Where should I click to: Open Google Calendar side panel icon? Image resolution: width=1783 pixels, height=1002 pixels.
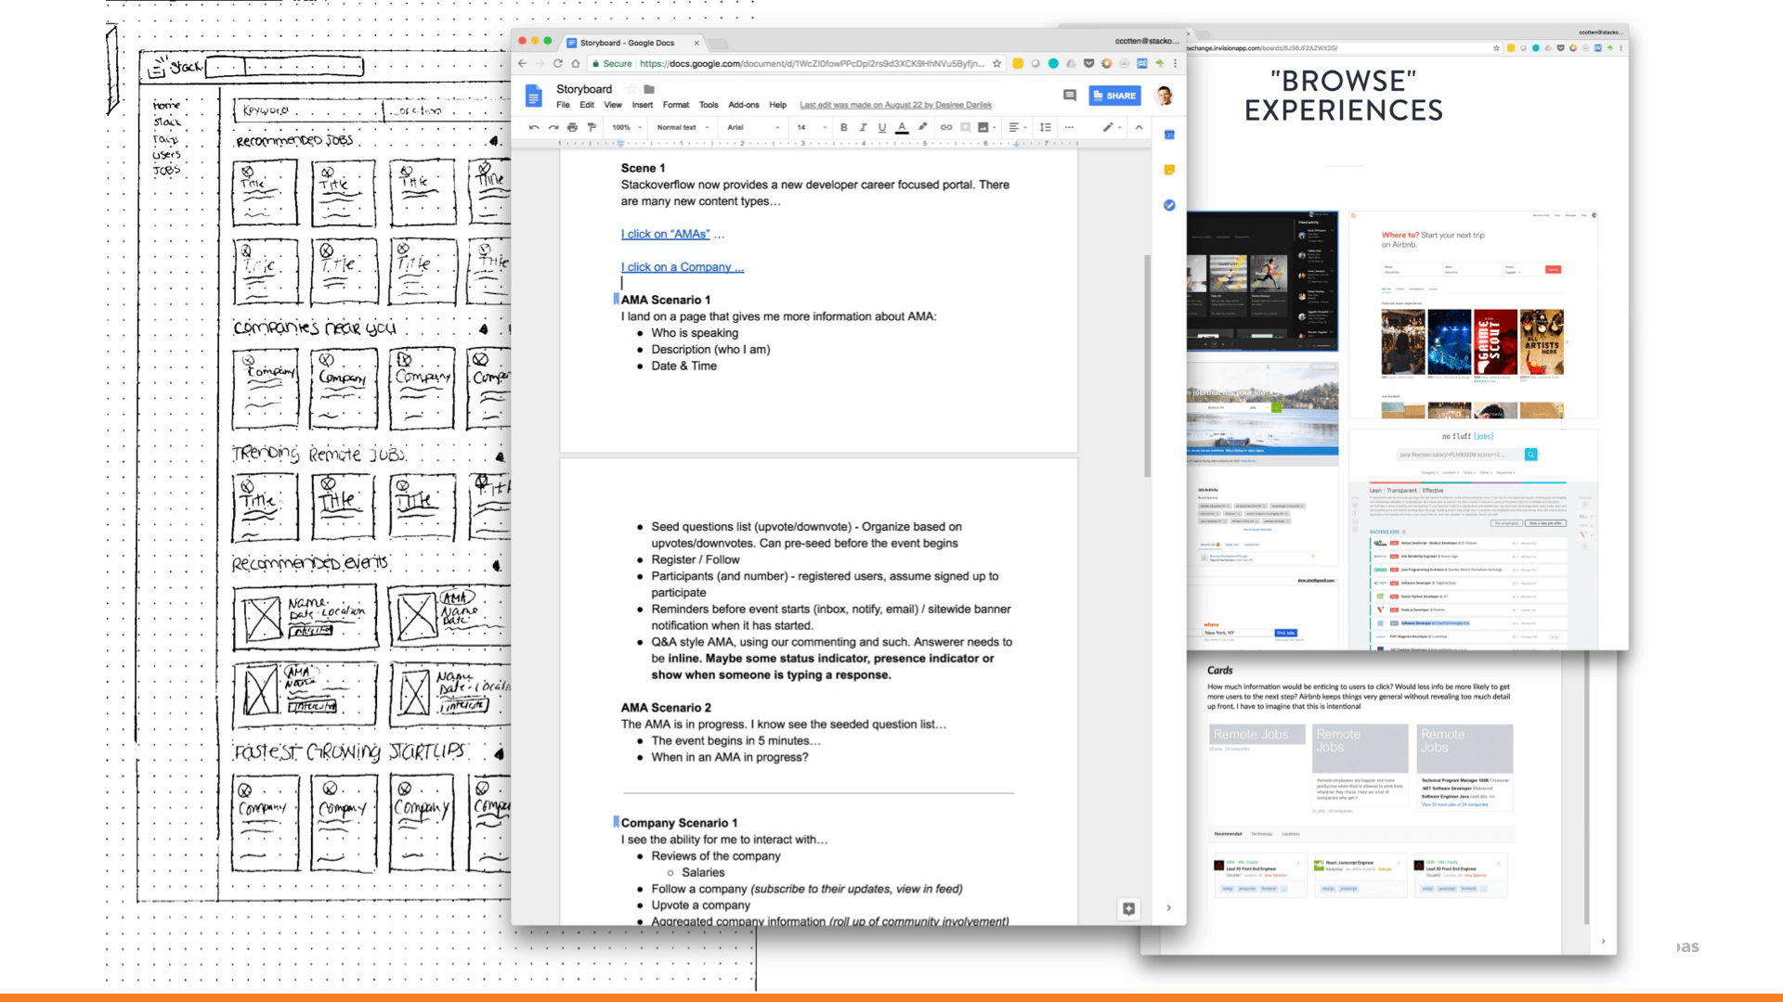(1169, 135)
